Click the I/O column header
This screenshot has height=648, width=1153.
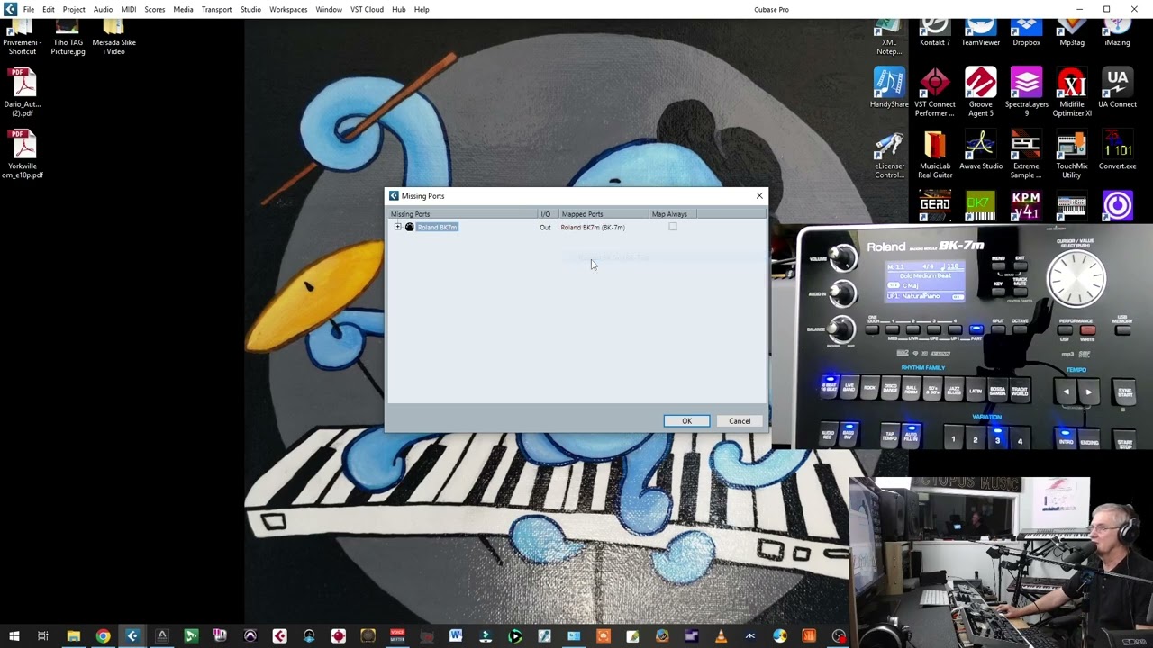[x=548, y=214]
